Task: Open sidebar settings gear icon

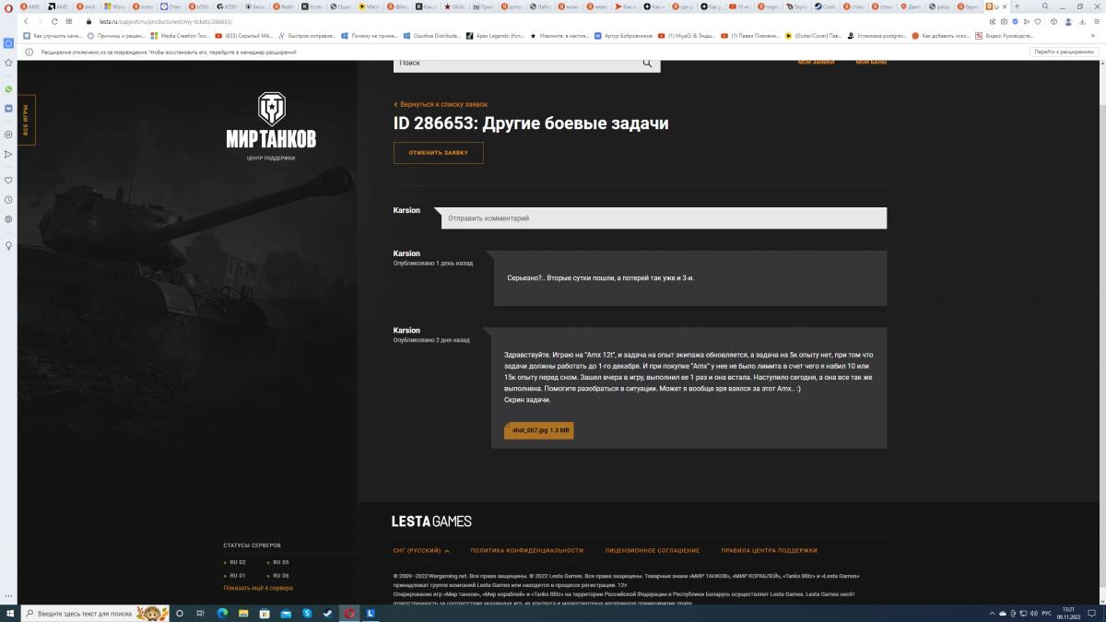Action: (8, 219)
